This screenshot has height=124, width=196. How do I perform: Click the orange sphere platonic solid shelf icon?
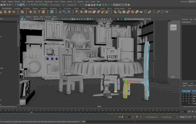(x=22, y=12)
